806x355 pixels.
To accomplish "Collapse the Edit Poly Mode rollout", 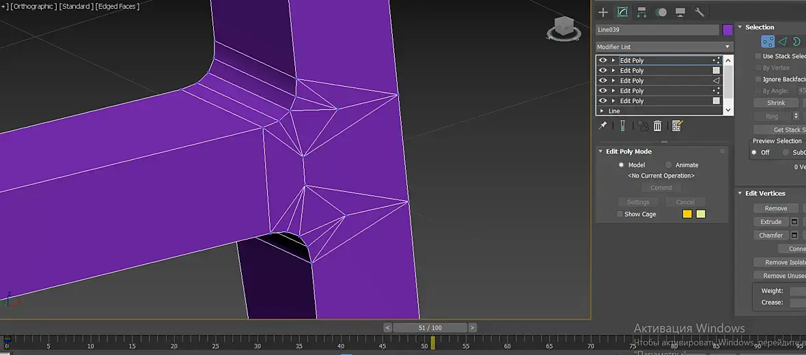I will click(x=600, y=152).
